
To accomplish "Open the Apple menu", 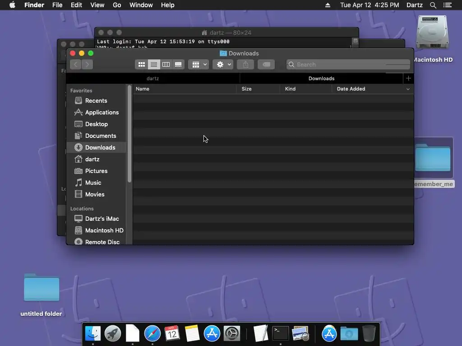I will coord(12,5).
